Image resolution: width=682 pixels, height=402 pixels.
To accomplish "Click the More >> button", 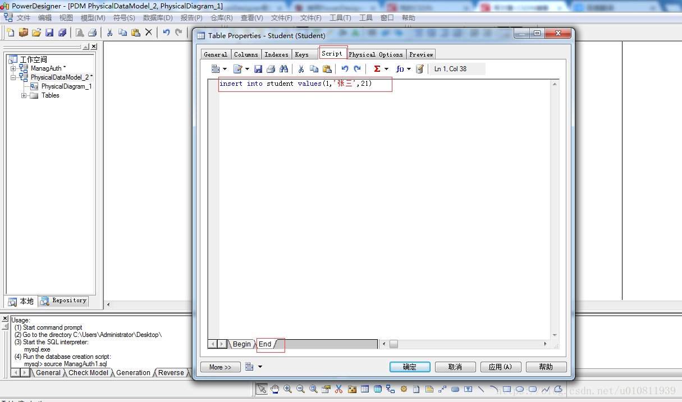I will tap(221, 367).
